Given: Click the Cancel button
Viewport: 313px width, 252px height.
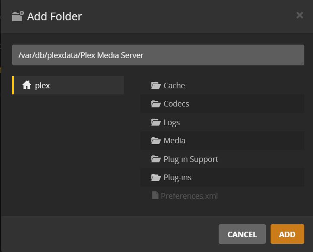Looking at the screenshot, I should 242,234.
